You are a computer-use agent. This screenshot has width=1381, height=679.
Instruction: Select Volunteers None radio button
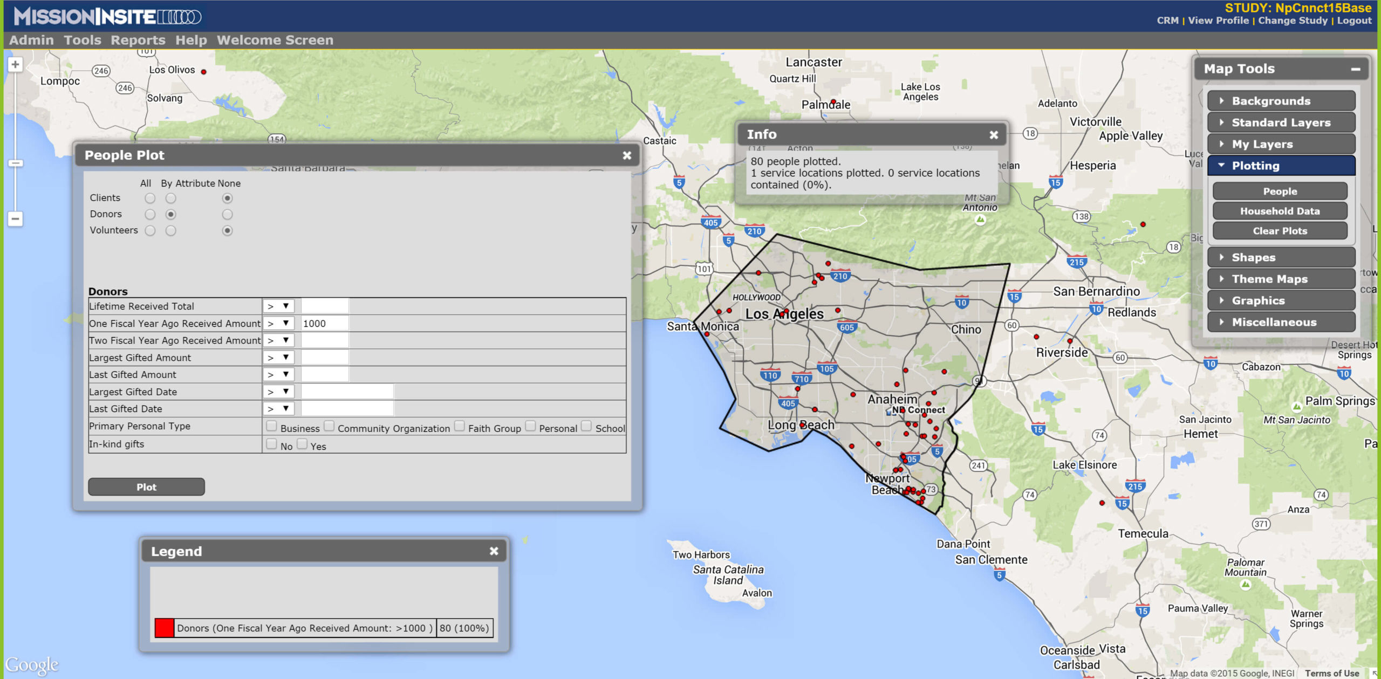(x=228, y=231)
